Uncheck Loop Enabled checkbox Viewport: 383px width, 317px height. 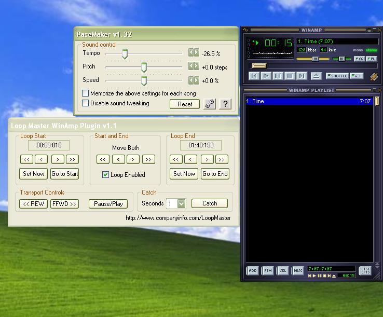pos(105,175)
